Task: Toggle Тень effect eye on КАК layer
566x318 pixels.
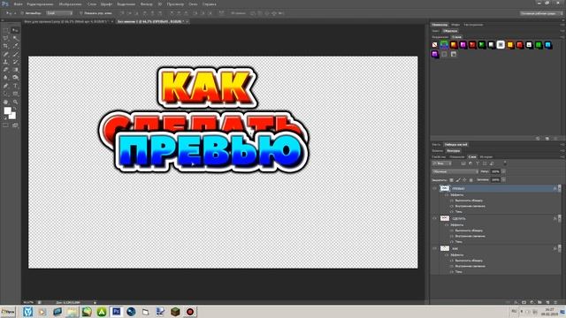Action: [452, 271]
